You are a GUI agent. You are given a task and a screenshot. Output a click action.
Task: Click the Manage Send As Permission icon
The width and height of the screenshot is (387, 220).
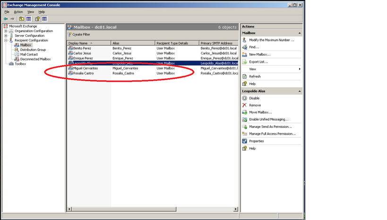click(x=245, y=127)
